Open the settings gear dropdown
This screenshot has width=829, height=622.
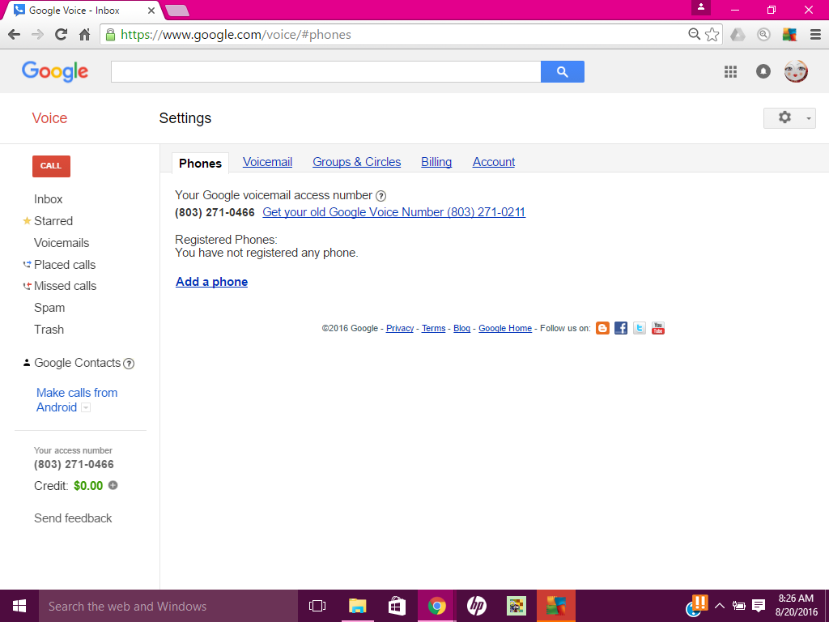pos(789,118)
